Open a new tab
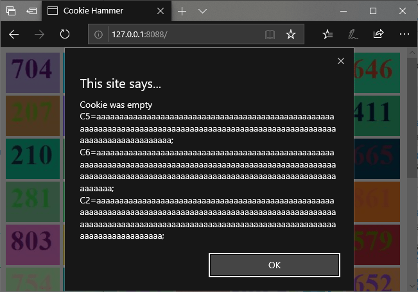Image resolution: width=418 pixels, height=292 pixels. point(182,11)
